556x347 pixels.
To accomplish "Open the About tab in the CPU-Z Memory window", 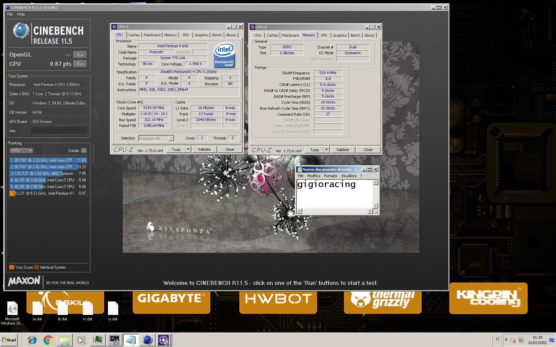I will pyautogui.click(x=369, y=35).
